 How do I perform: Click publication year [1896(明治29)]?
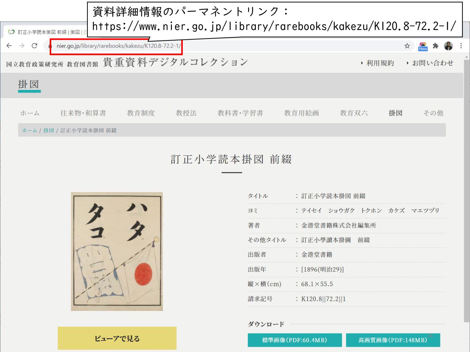tap(322, 269)
